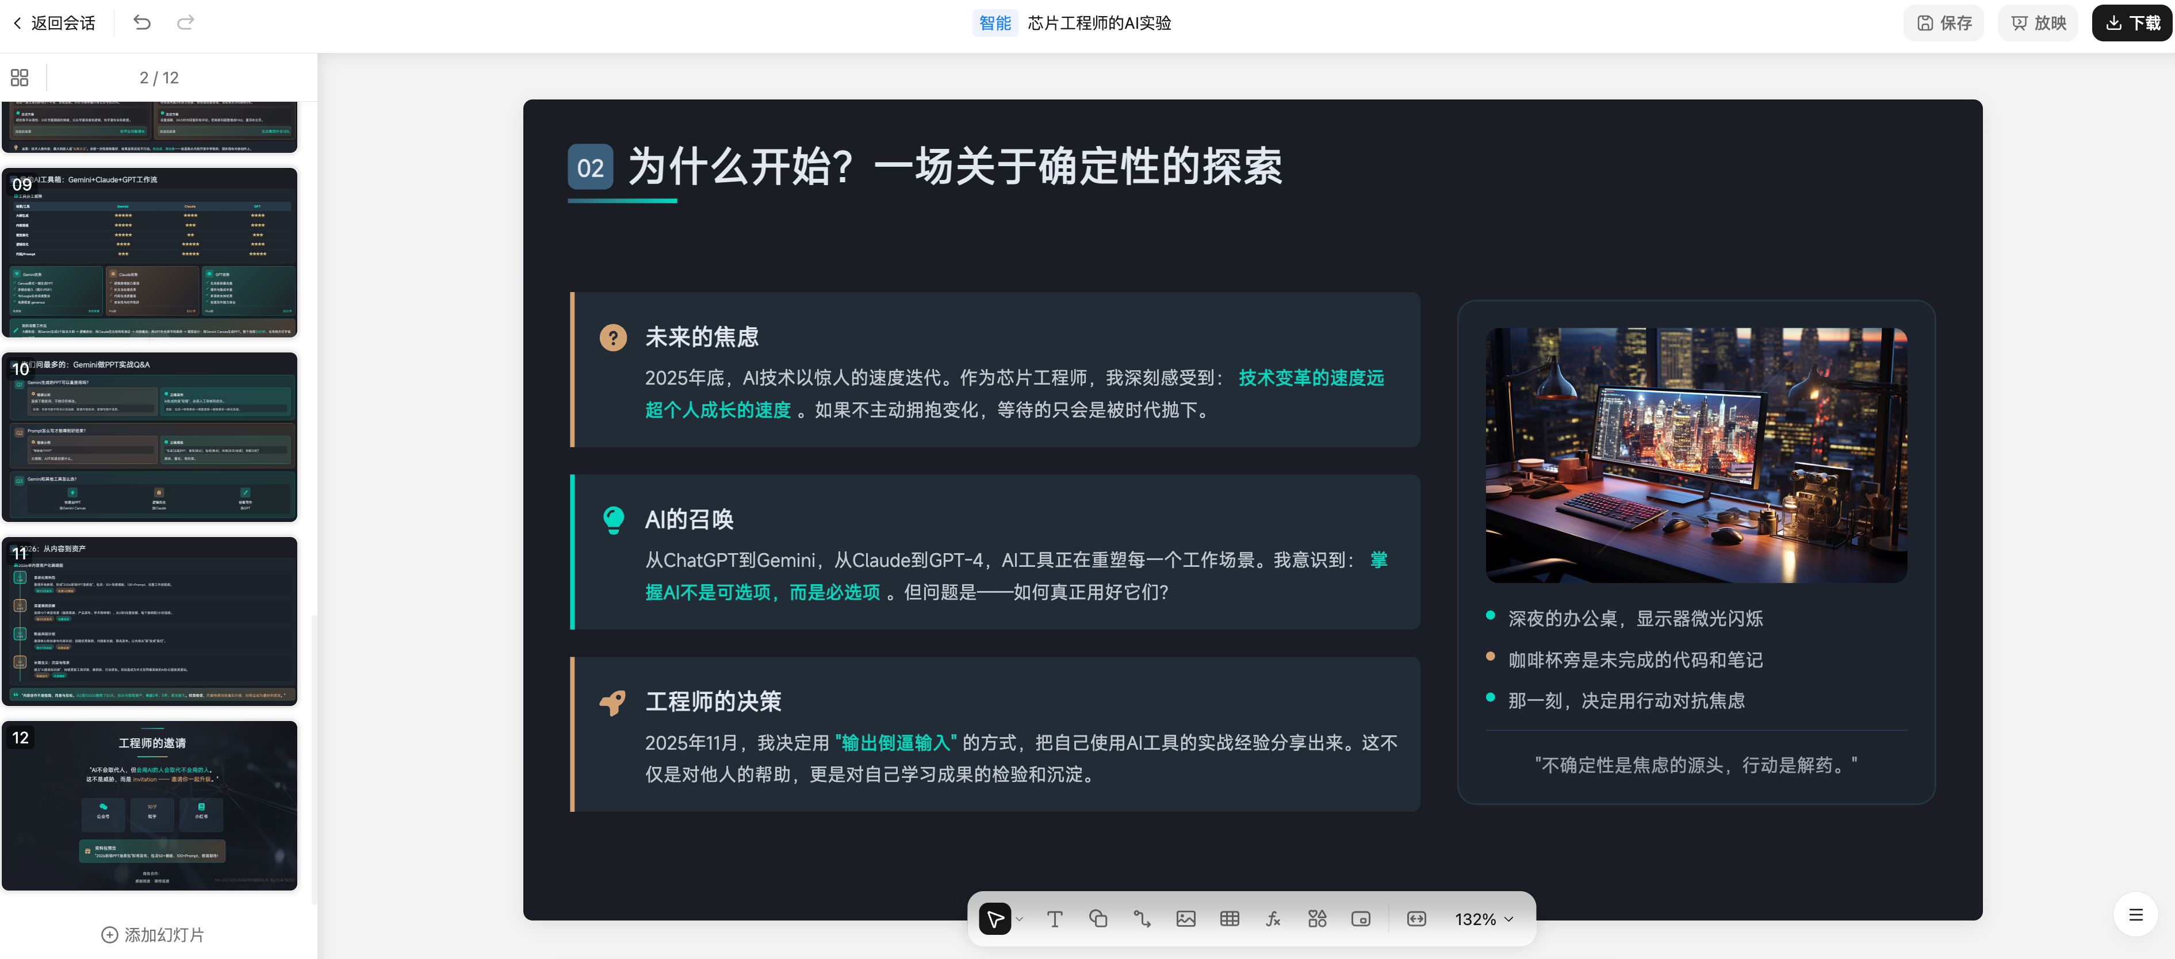This screenshot has width=2175, height=959.
Task: Activate the selection pointer tool
Action: click(x=995, y=919)
